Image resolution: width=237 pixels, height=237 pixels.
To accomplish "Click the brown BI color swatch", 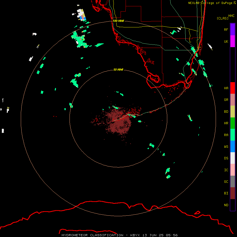I will (x=233, y=193).
